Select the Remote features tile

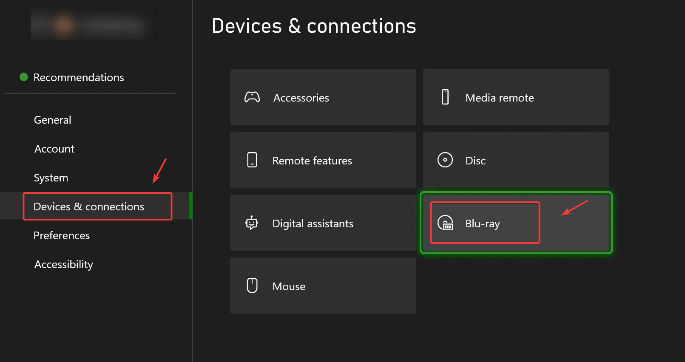point(323,160)
